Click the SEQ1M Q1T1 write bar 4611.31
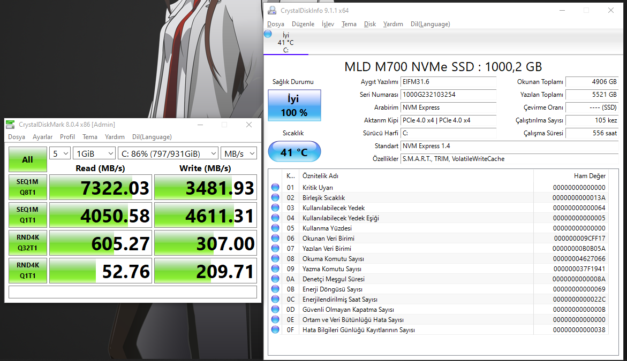Viewport: 627px width, 361px height. point(206,215)
